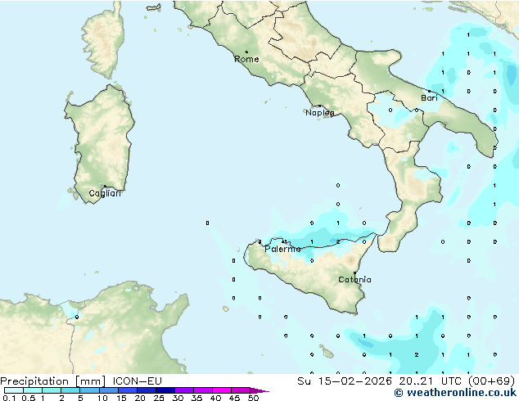
Task: Click the legend value "15"
Action: [121, 398]
